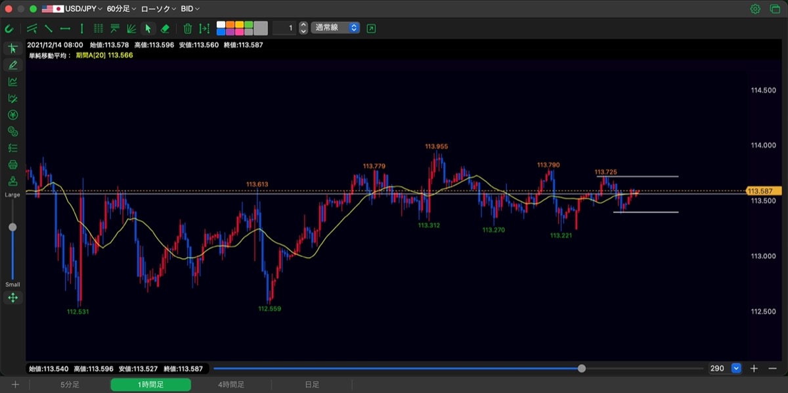Select the parallel channel lines tool
The image size is (788, 393).
coord(32,28)
